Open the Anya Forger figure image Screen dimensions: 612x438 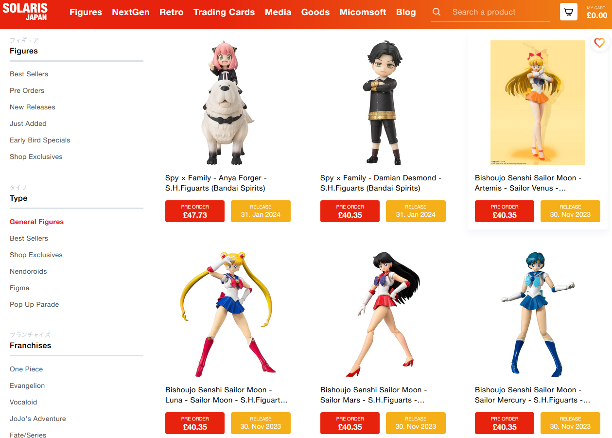(227, 103)
